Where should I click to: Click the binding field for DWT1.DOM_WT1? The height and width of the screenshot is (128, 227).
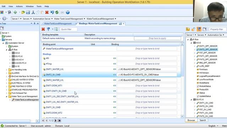click(x=147, y=86)
